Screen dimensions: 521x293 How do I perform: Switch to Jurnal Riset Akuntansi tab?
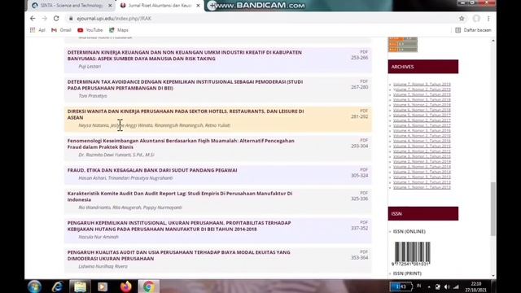point(160,6)
